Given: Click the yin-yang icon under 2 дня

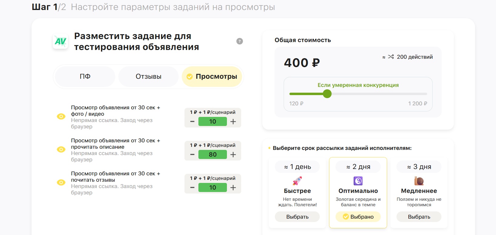Looking at the screenshot, I should click(x=358, y=181).
